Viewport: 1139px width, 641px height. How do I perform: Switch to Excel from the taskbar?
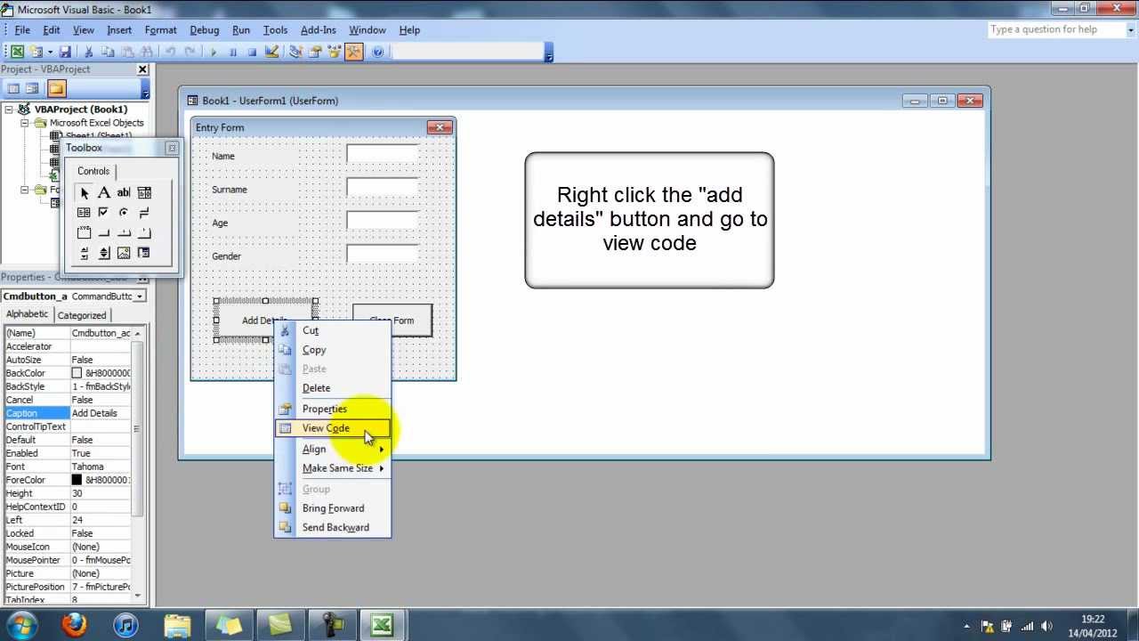point(383,625)
